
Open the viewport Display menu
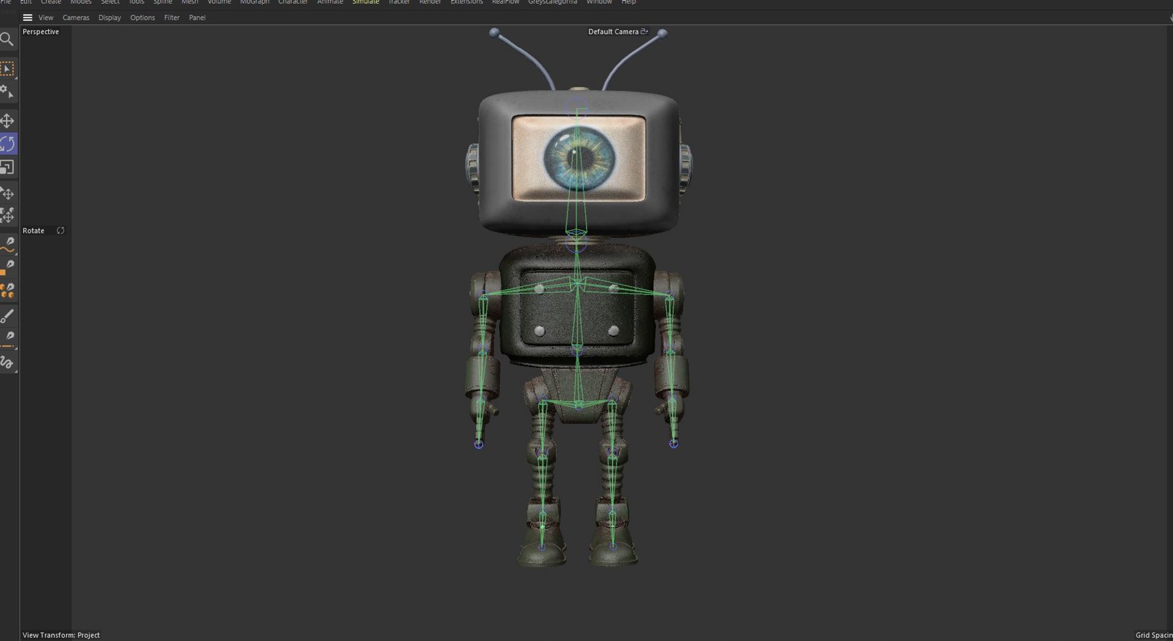pyautogui.click(x=109, y=18)
